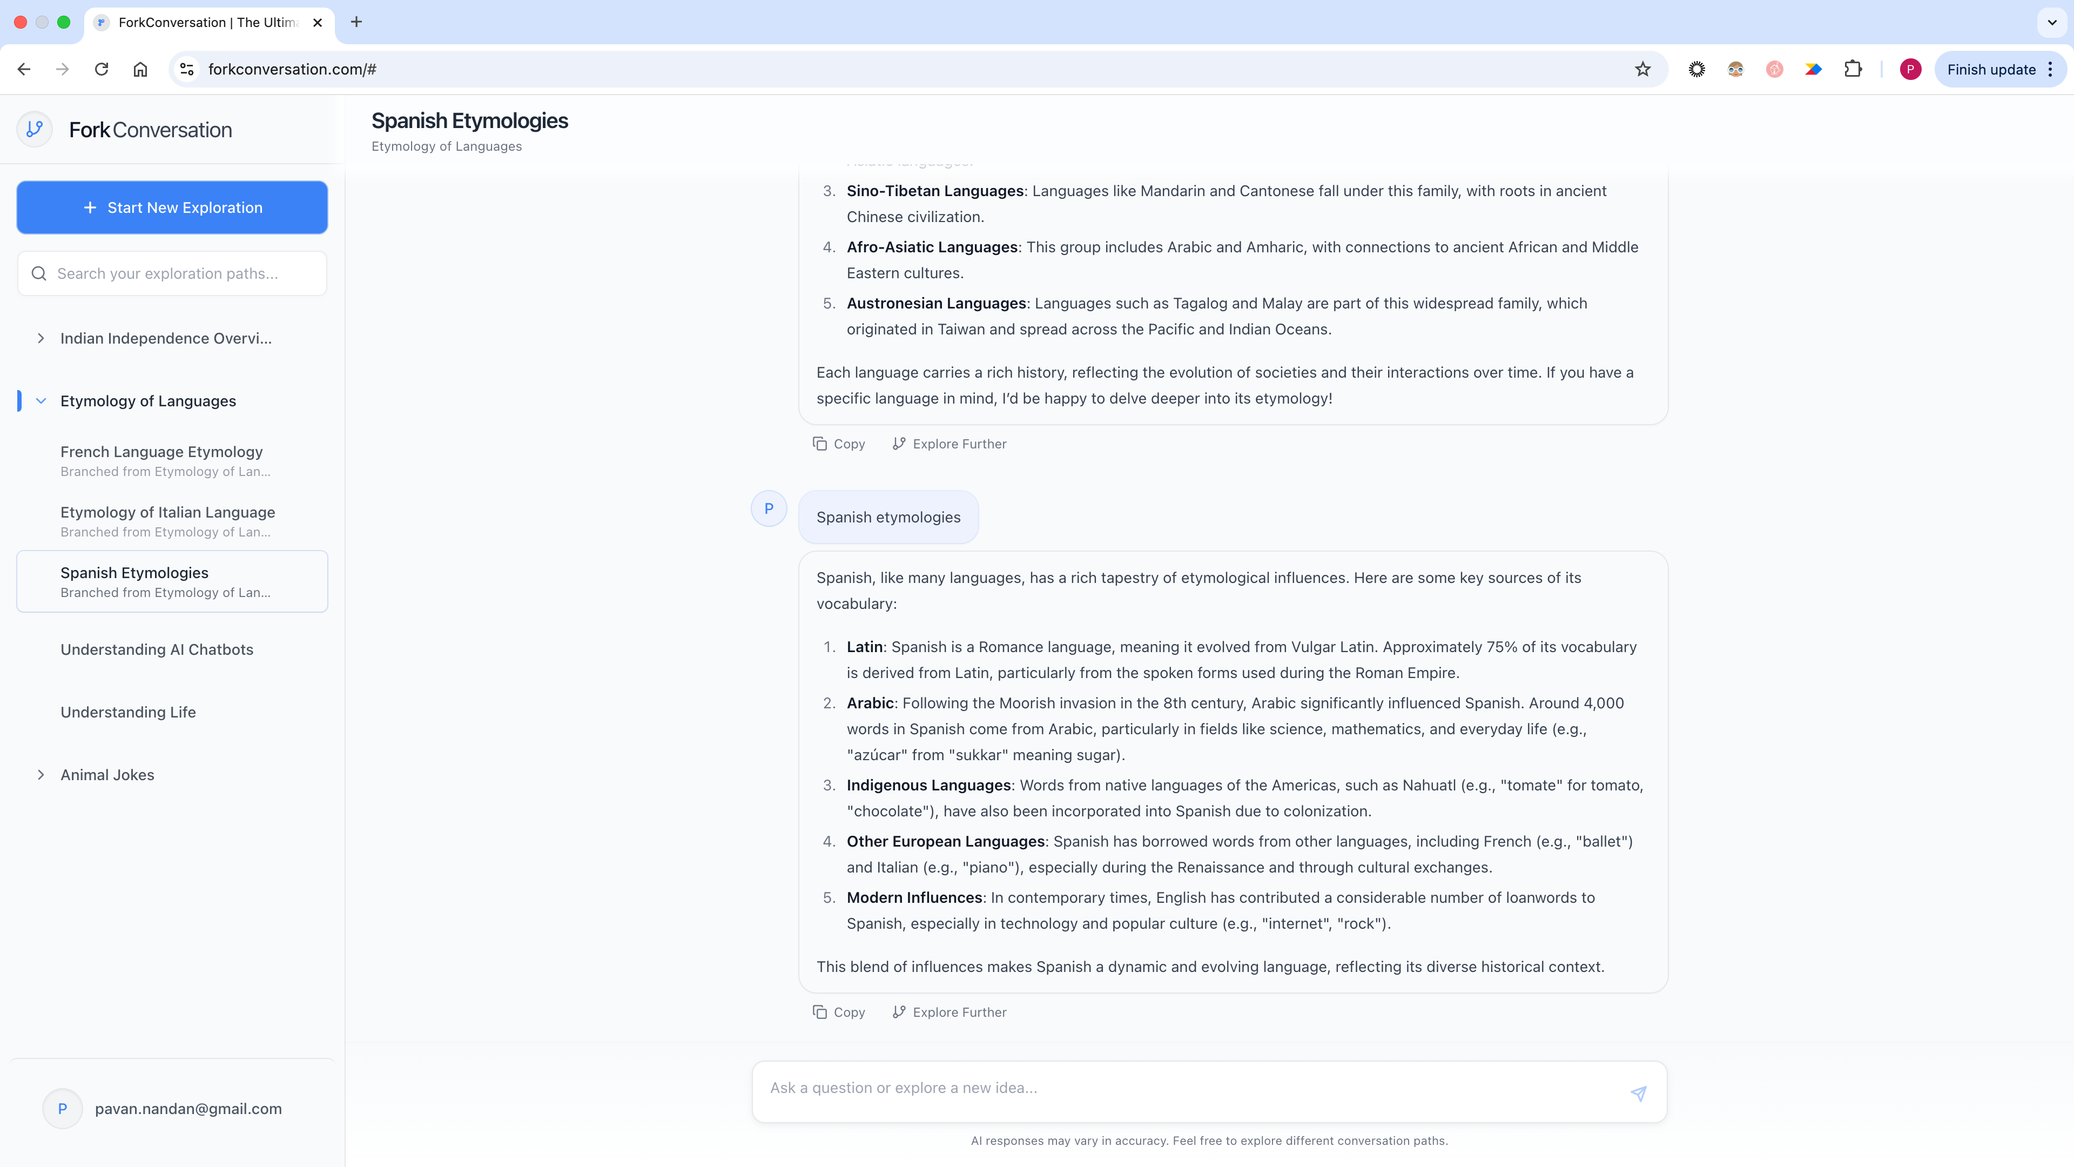Open the site information icon in address bar

pyautogui.click(x=187, y=69)
